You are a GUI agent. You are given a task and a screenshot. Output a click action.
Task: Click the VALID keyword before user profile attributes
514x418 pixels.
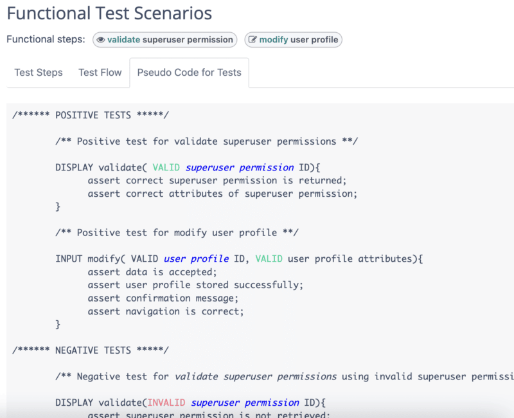click(269, 259)
